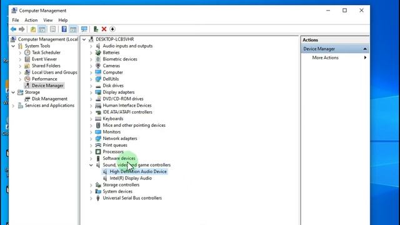
Task: Select the Disk drives category
Action: coord(113,86)
